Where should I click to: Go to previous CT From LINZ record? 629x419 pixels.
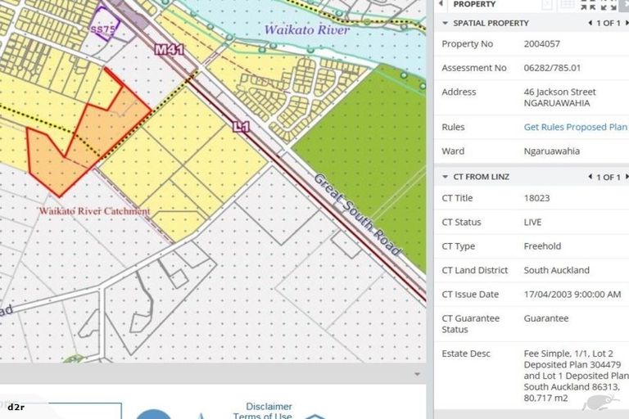click(x=591, y=177)
